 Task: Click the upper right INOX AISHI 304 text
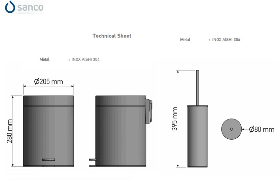point(226,40)
